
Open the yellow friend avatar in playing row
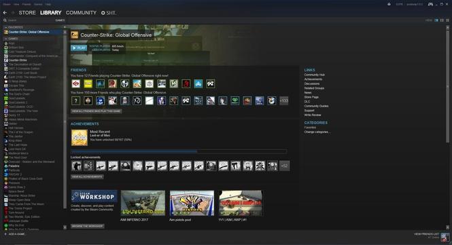click(x=88, y=83)
